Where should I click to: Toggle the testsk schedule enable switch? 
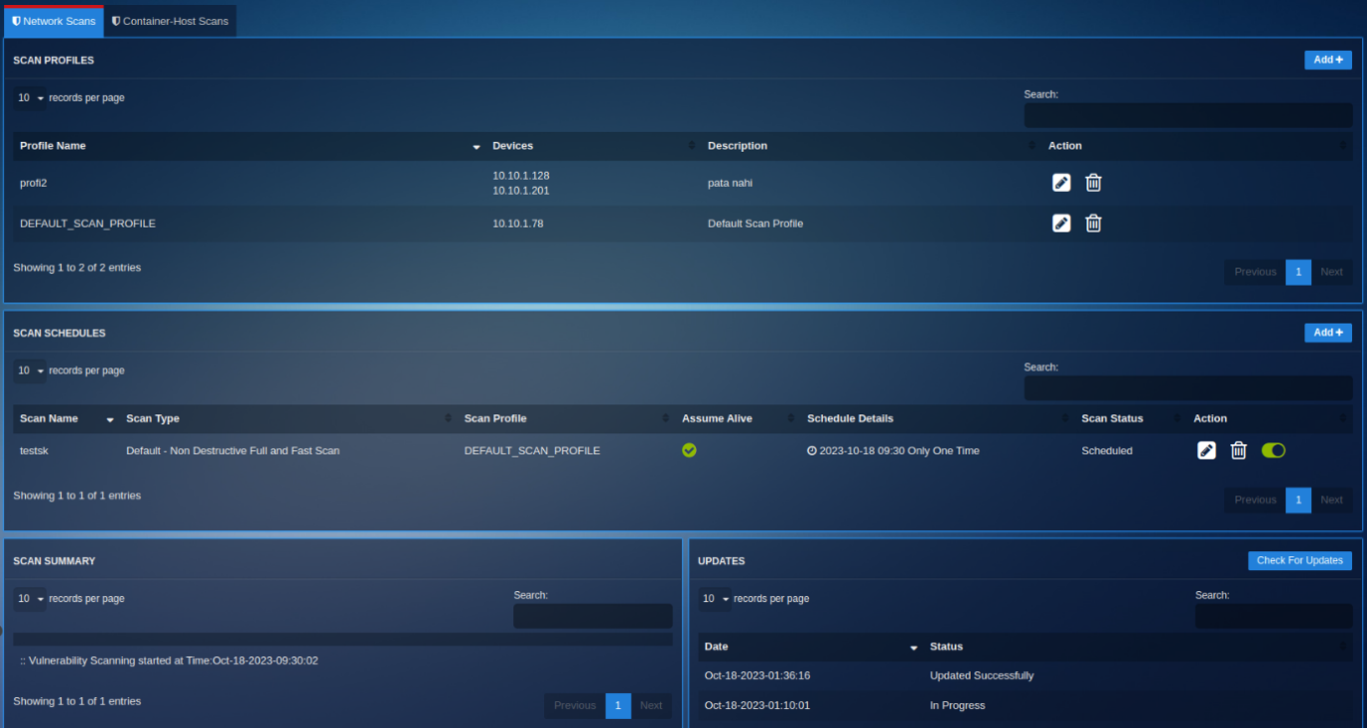(x=1273, y=451)
